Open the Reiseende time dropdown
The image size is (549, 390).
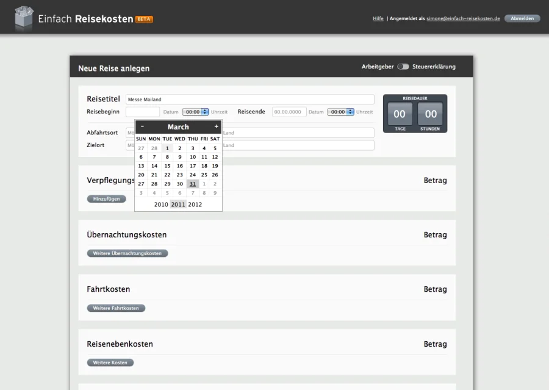coord(340,112)
